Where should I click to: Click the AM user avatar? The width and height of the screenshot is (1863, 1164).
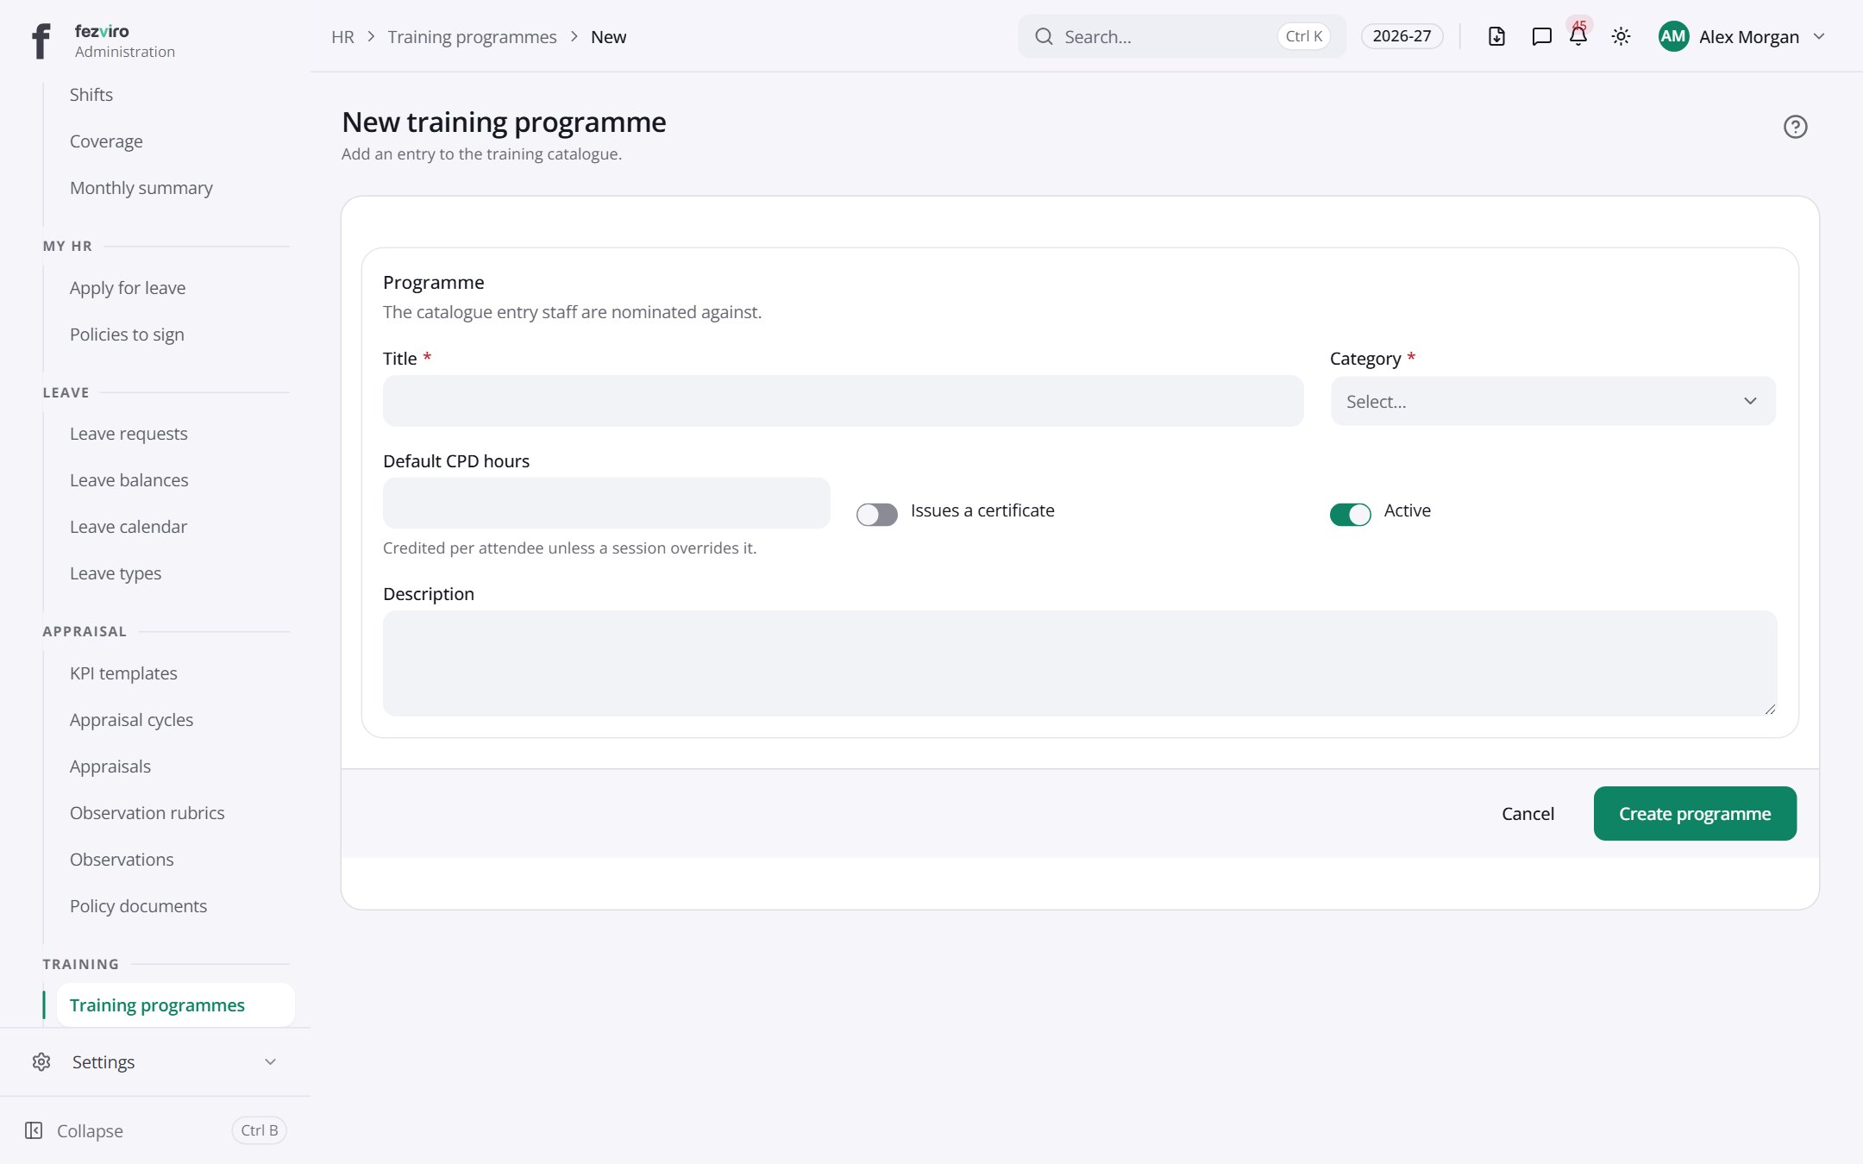coord(1673,36)
